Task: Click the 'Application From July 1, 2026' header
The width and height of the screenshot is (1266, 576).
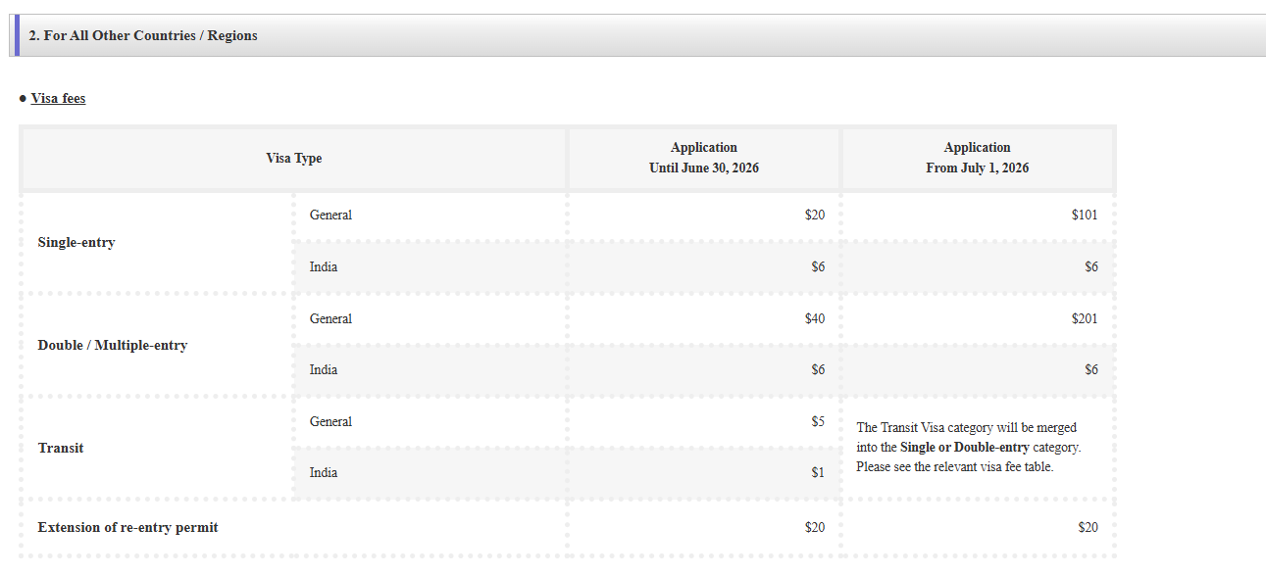Action: pyautogui.click(x=978, y=159)
